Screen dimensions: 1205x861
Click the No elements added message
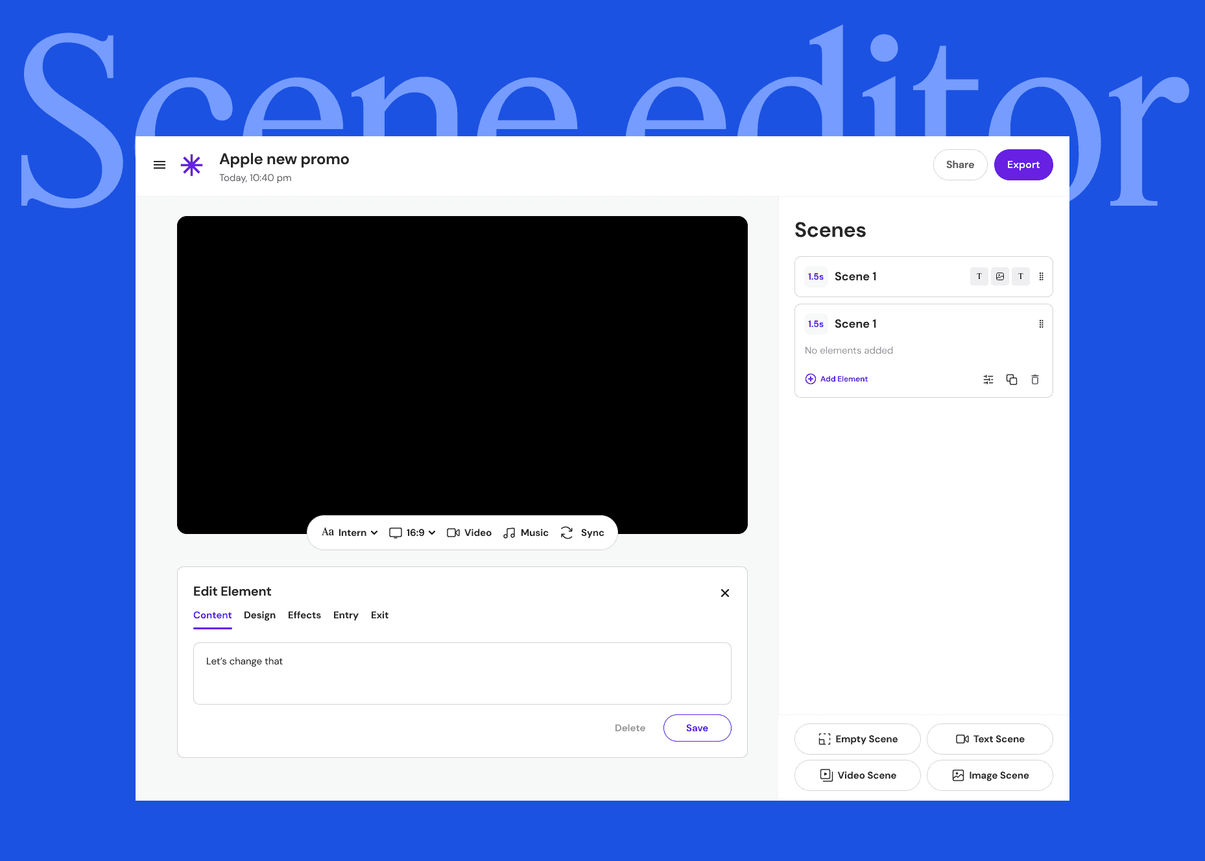849,350
